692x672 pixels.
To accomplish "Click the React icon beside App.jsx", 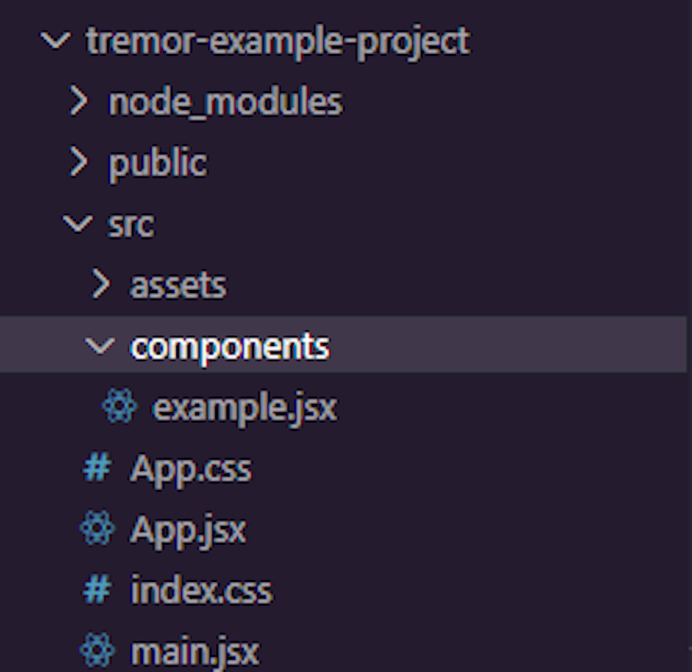I will tap(97, 529).
